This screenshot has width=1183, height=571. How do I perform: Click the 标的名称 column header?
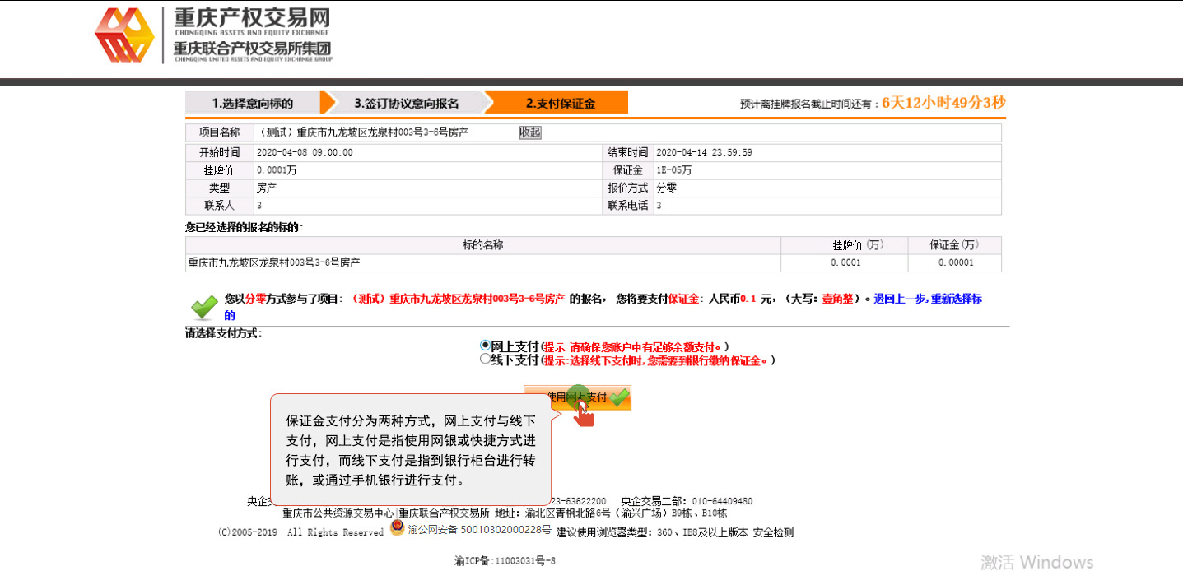pos(483,245)
